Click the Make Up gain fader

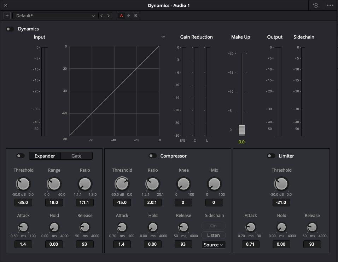click(x=241, y=130)
